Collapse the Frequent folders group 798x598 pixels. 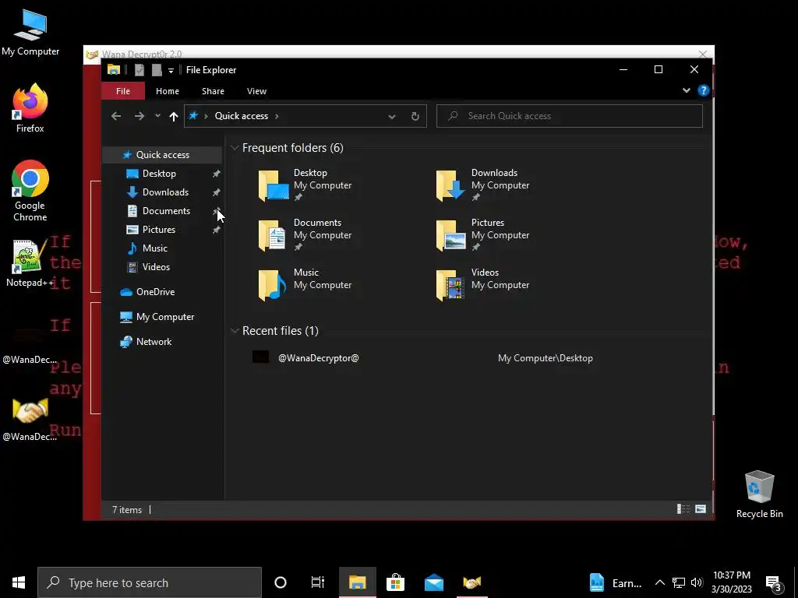[x=235, y=148]
